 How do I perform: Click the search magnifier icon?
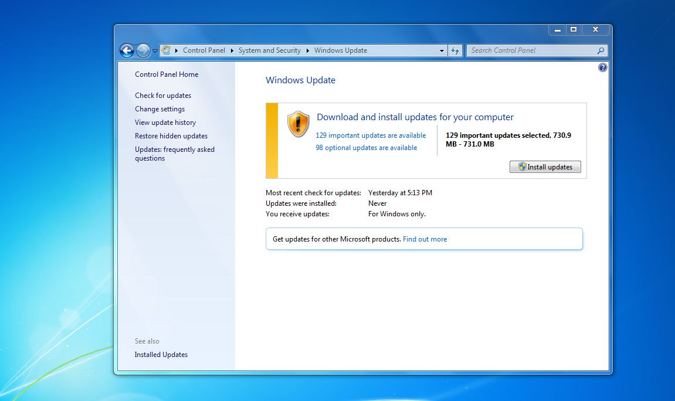[600, 50]
